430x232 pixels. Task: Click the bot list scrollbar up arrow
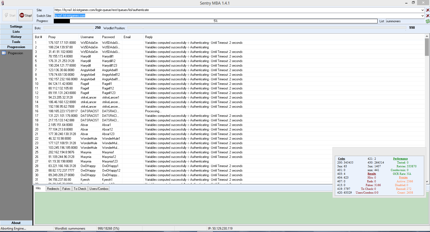tap(427, 36)
